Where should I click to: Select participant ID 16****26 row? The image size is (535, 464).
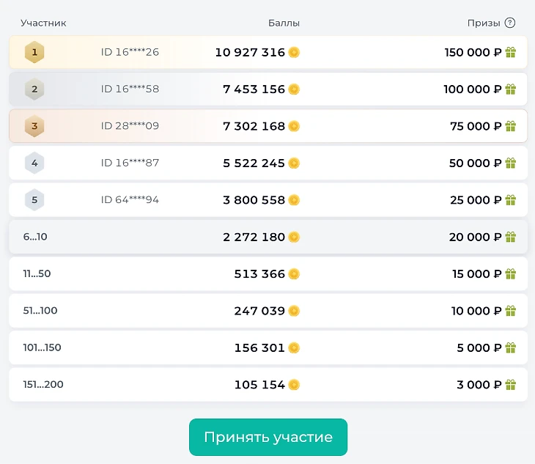pos(268,52)
